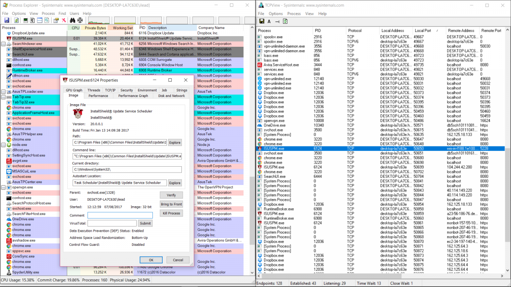Click DropboxUpdate.exe icon in Process Explorer list
Screen dimensions: 511x287
pyautogui.click(x=9, y=33)
